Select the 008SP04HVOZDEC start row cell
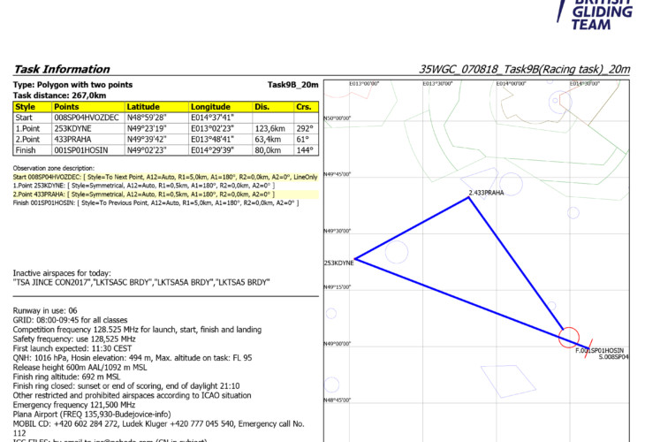The image size is (645, 442). pyautogui.click(x=87, y=117)
